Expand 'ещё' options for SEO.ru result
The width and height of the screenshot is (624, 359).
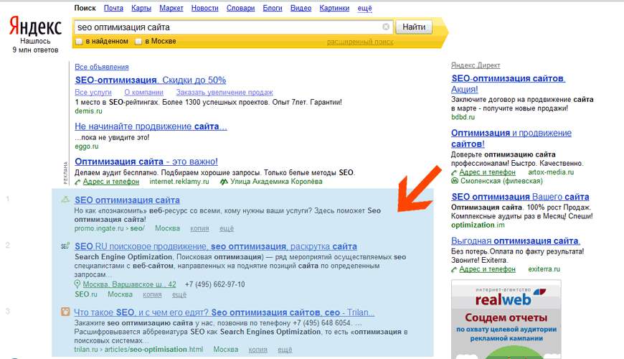coord(179,294)
